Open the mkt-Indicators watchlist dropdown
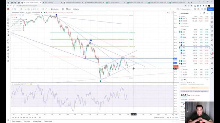Viewport: 220px width, 123px height. click(x=185, y=13)
